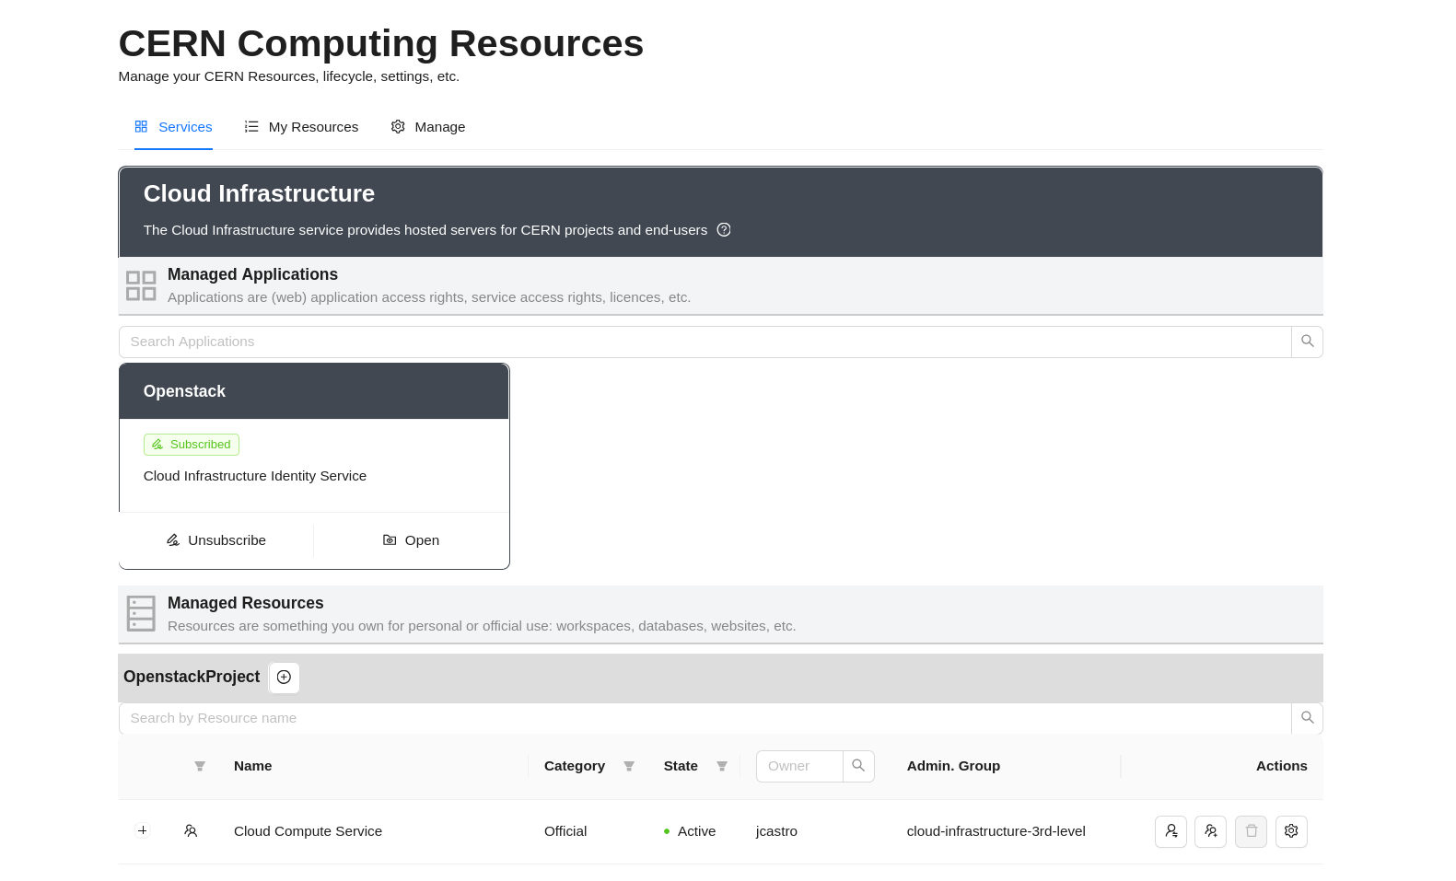
Task: Click the Managed Resources server icon
Action: coord(141,614)
